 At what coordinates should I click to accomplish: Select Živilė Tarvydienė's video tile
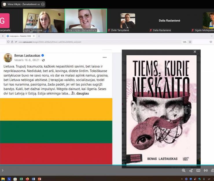point(128,21)
